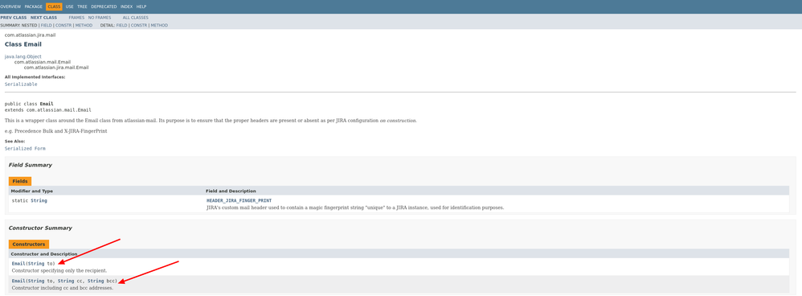Click the 'Field and Description' column header
The image size is (802, 296).
(x=231, y=191)
